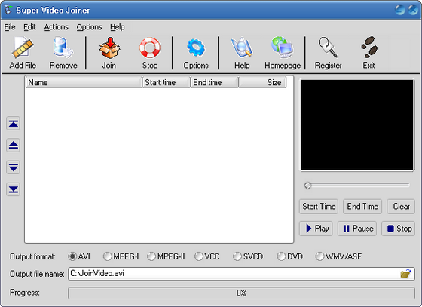Pause the video preview
The image size is (422, 307).
pos(357,229)
